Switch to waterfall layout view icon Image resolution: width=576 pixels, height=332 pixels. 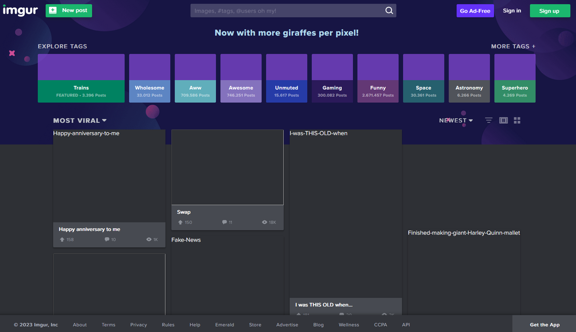click(x=504, y=121)
